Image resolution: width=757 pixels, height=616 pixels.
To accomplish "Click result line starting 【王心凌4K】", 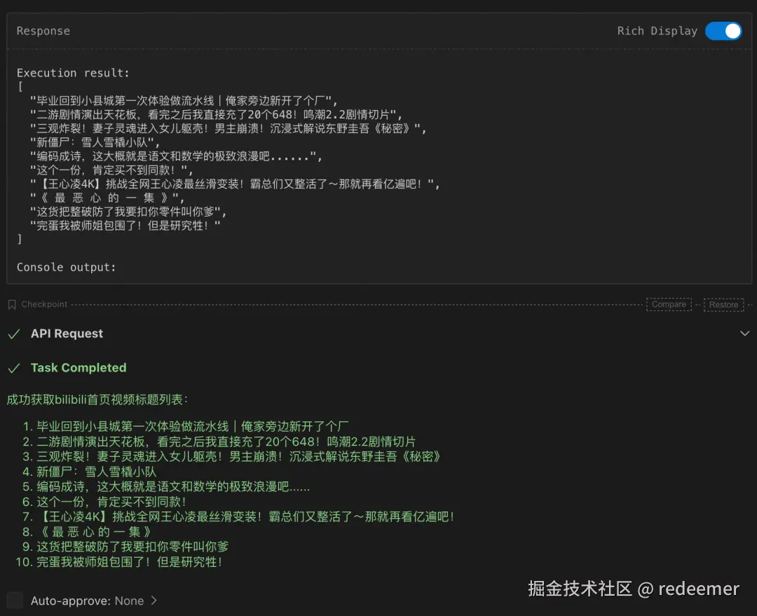I will pyautogui.click(x=235, y=184).
